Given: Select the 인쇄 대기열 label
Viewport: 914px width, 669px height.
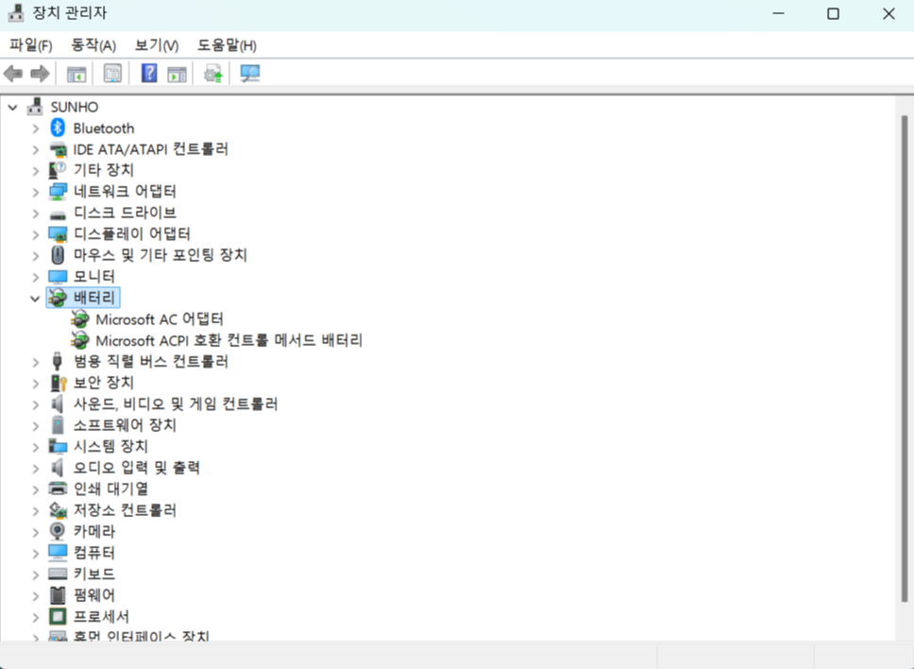Looking at the screenshot, I should (110, 489).
